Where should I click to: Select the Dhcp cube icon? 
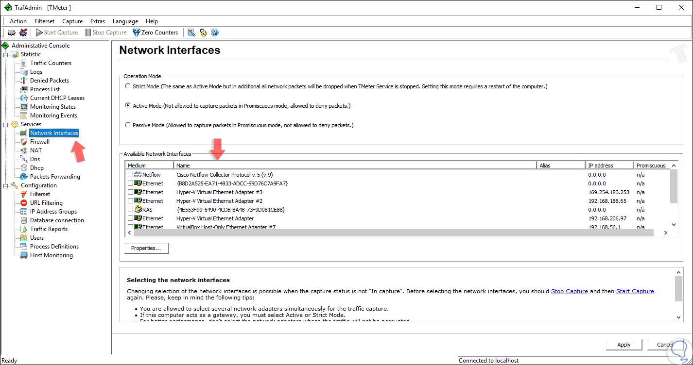click(24, 168)
